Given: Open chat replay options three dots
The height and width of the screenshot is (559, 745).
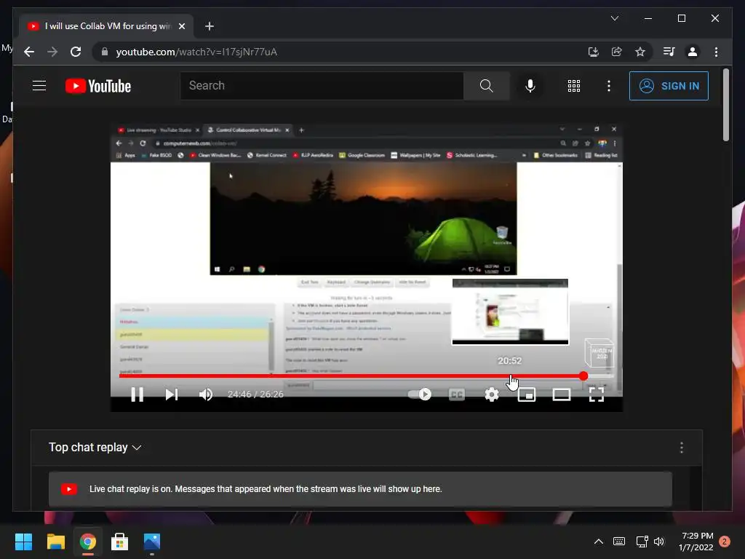Looking at the screenshot, I should [681, 448].
